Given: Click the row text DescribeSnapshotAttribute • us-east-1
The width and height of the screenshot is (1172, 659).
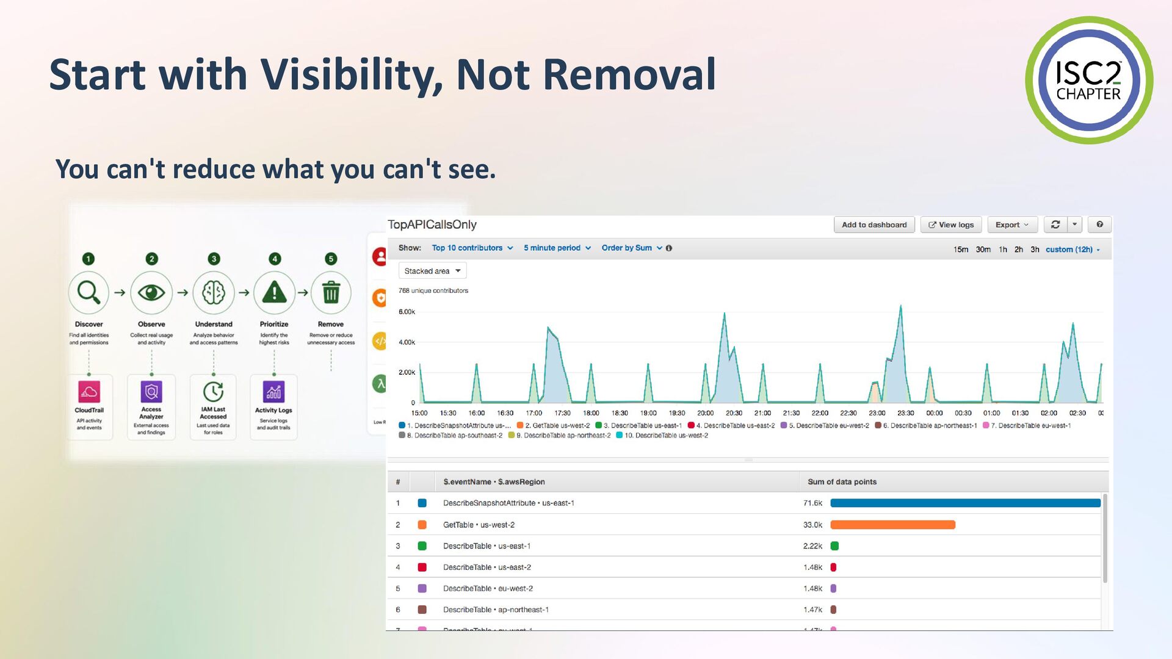Looking at the screenshot, I should pyautogui.click(x=508, y=503).
